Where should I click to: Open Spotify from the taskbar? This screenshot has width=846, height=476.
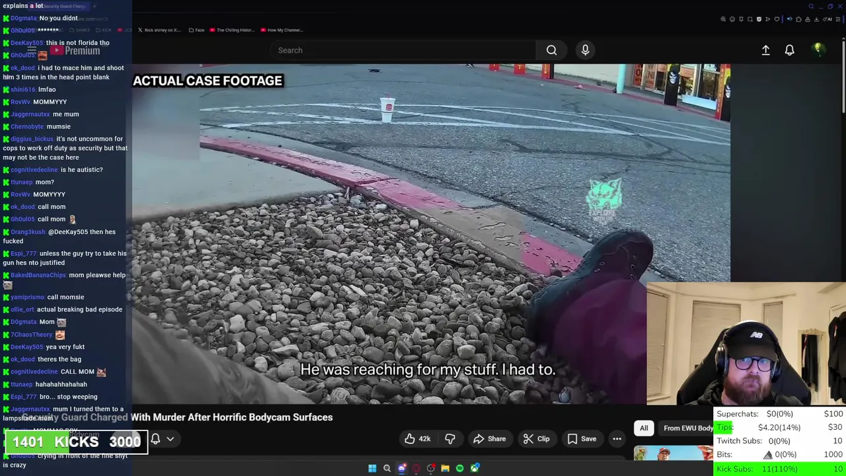(x=460, y=468)
